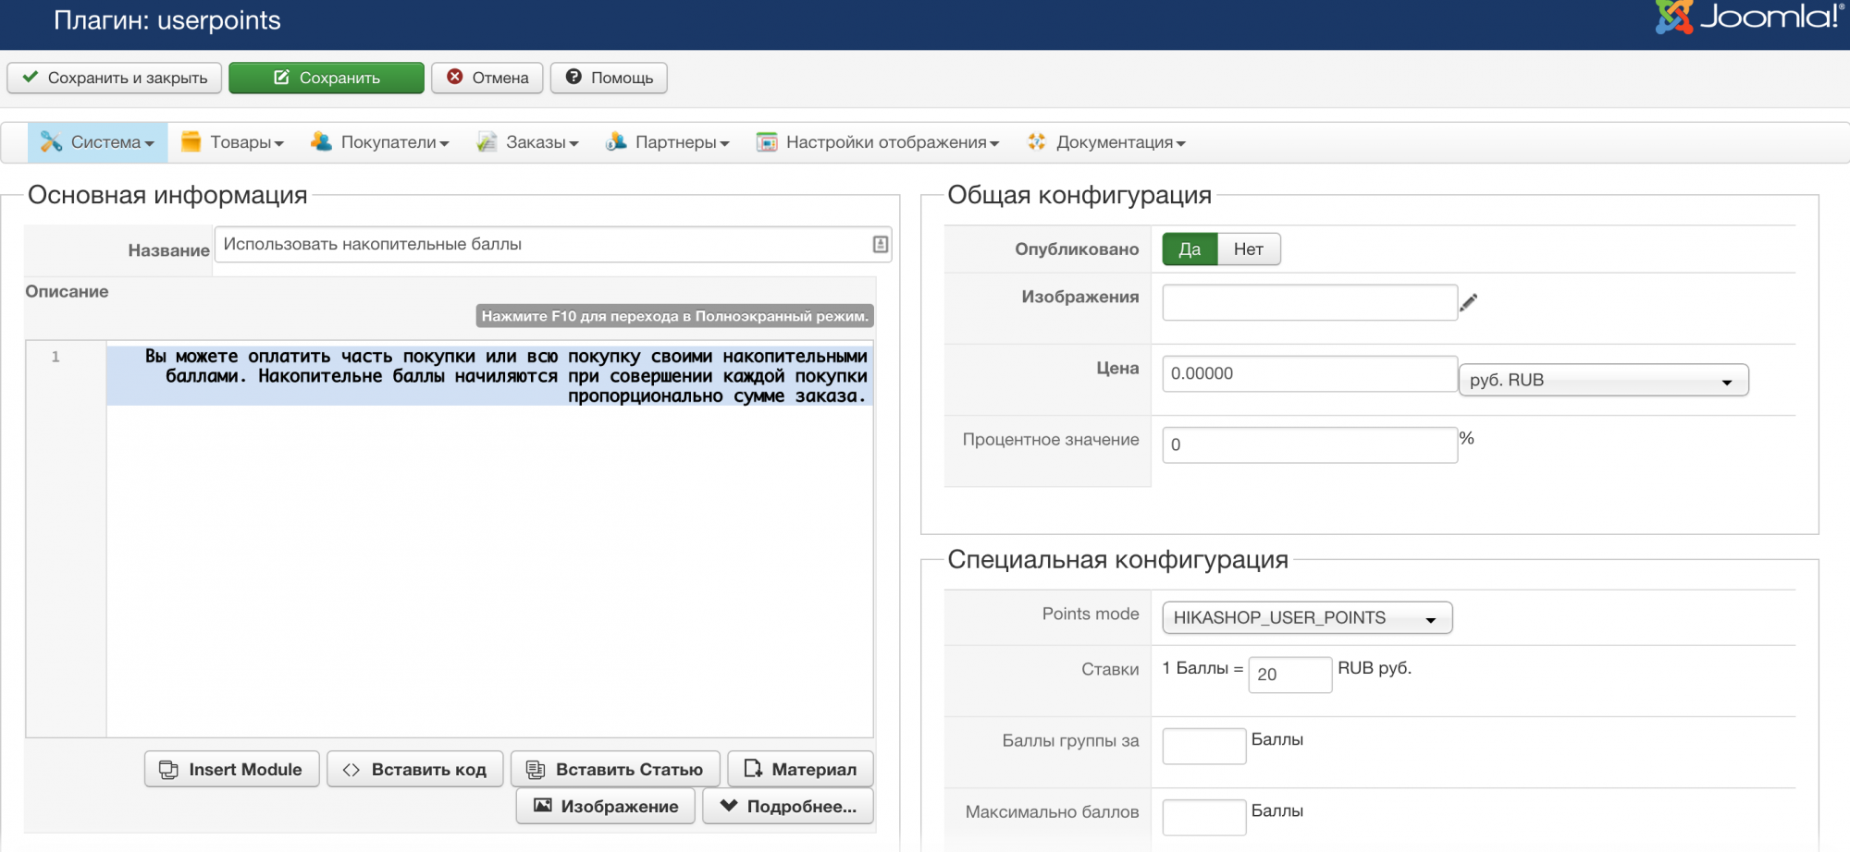Viewport: 1850px width, 852px height.
Task: Set Опубликовано to Да
Action: [x=1190, y=250]
